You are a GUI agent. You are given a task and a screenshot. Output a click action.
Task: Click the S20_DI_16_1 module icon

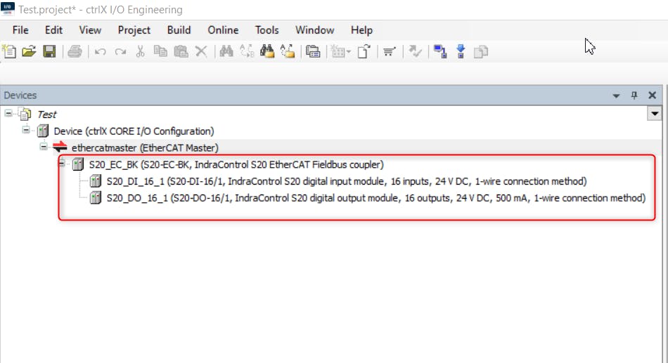pos(96,181)
